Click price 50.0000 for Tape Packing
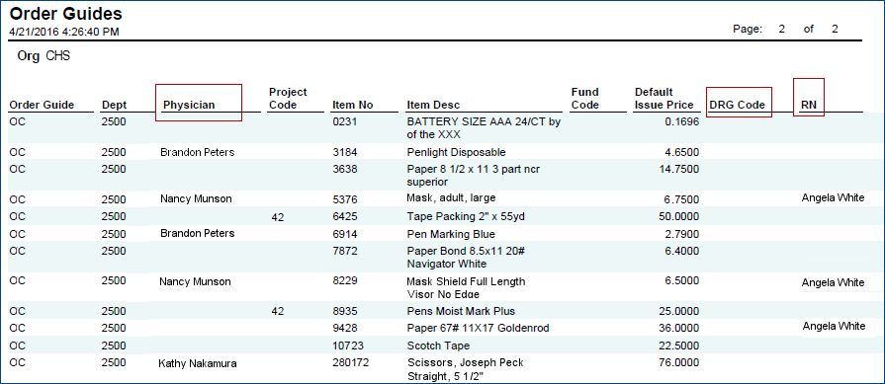The height and width of the screenshot is (384, 885). pos(679,216)
